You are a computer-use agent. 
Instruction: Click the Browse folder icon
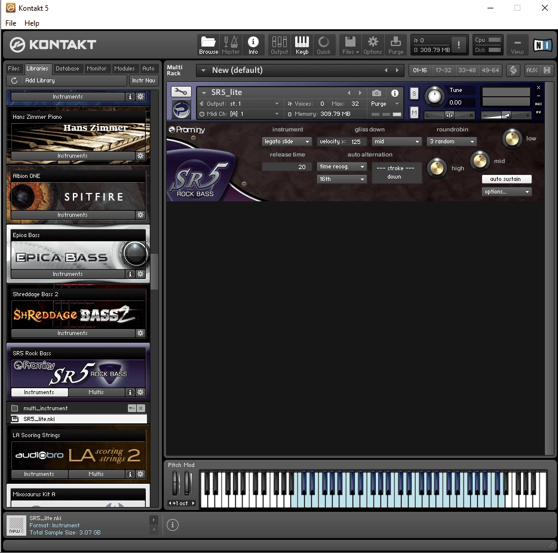[209, 45]
